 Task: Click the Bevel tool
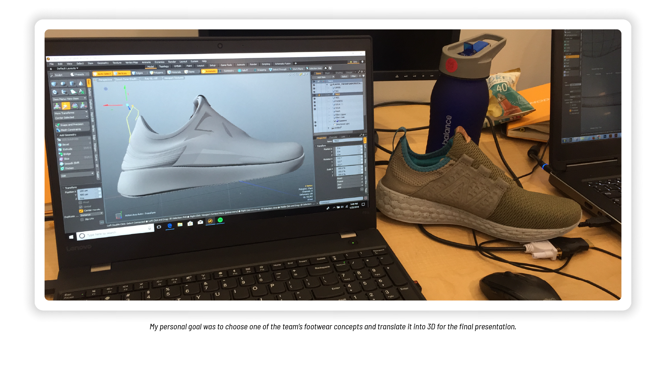pos(66,145)
